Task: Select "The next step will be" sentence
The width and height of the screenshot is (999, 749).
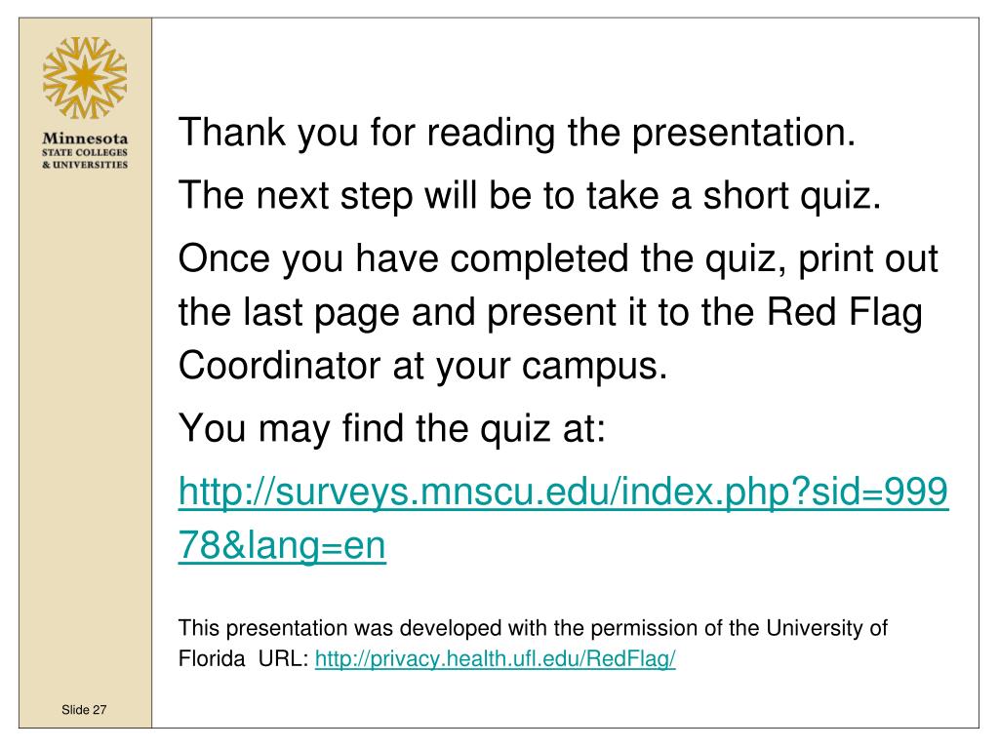Action: (530, 195)
